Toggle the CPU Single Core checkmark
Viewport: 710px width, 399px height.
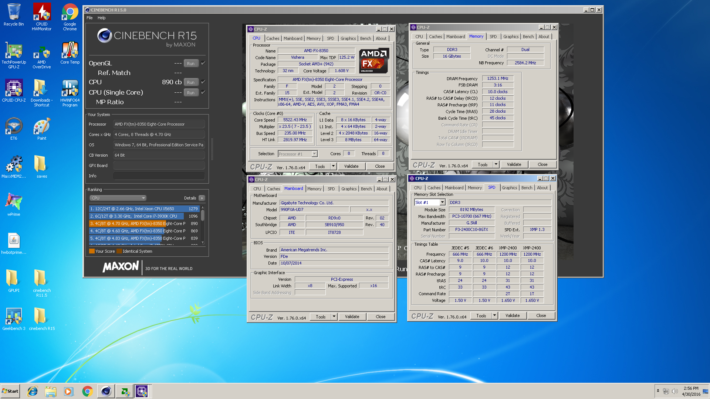[x=203, y=92]
